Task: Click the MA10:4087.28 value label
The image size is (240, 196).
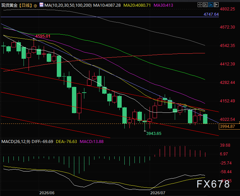Action: click(107, 5)
